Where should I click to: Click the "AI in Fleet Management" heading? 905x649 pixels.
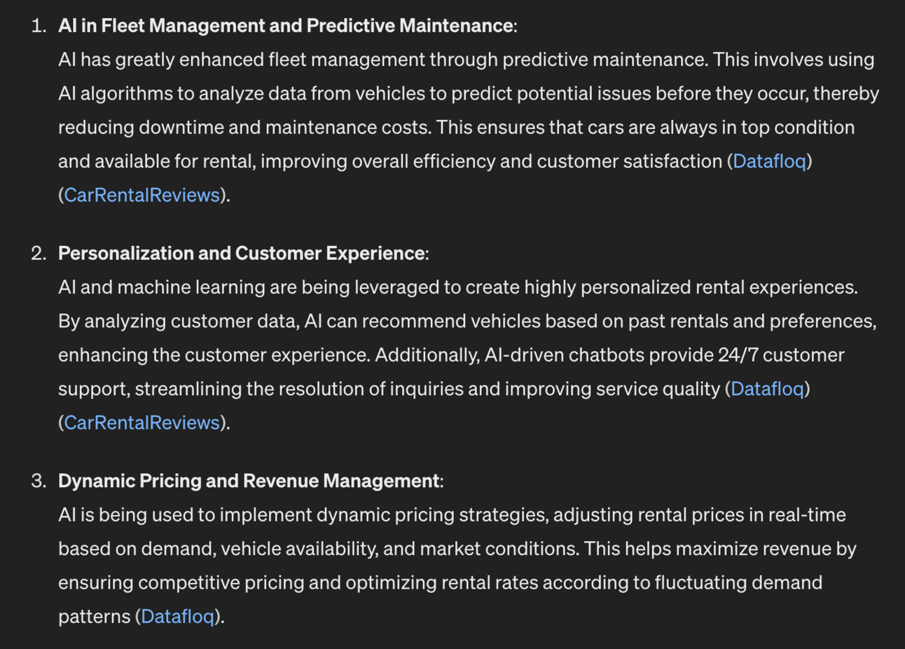(286, 26)
